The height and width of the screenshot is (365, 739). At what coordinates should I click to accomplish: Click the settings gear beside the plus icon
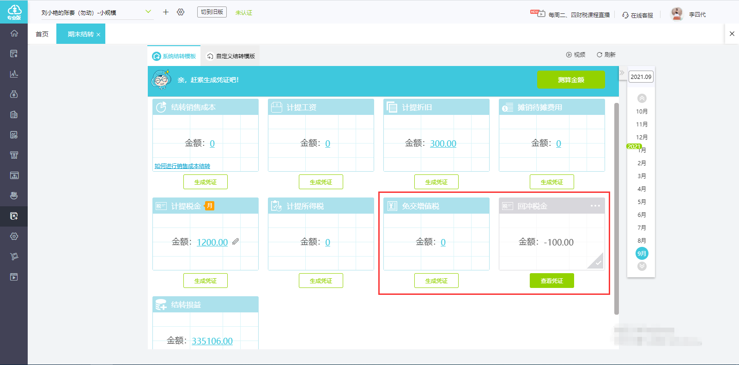pyautogui.click(x=181, y=12)
